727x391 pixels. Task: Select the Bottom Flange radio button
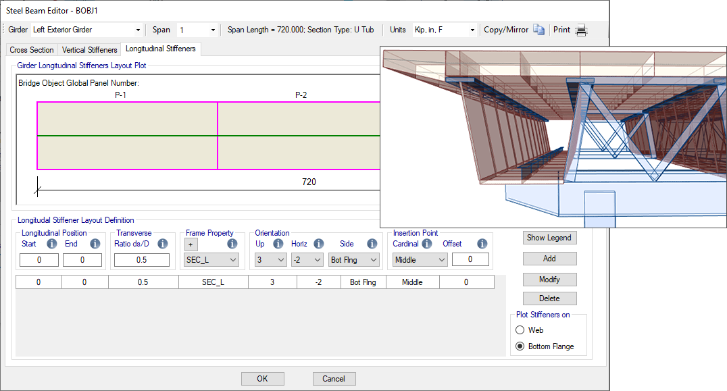click(x=520, y=346)
